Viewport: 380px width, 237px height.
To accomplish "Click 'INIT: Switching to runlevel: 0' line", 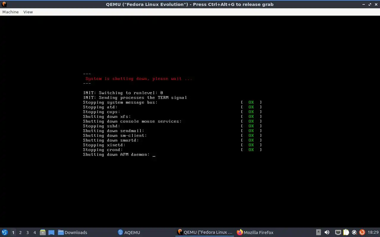I will [x=123, y=93].
